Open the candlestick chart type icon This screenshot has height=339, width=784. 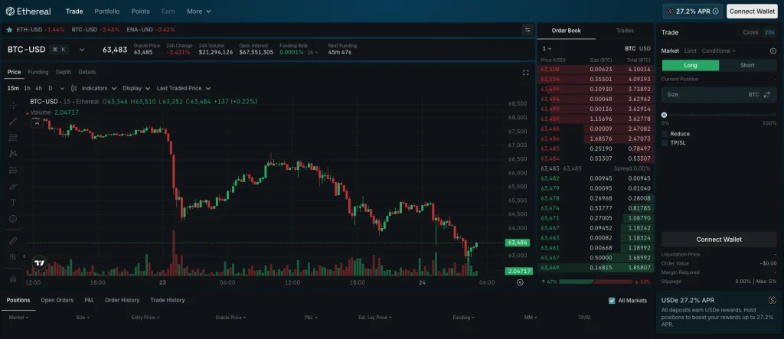tap(74, 88)
